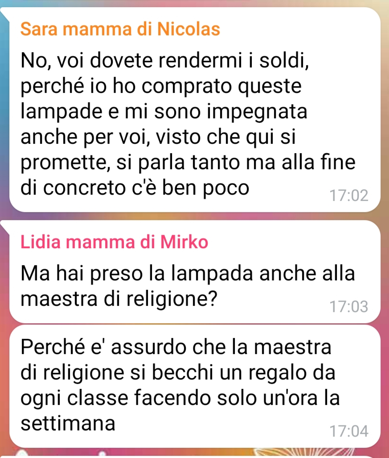Viewport: 389px width, 458px height.
Task: Select Sara's message about rendermi i soldi
Action: [195, 110]
